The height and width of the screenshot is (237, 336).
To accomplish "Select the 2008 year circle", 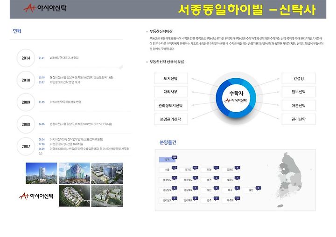I will (x=26, y=124).
